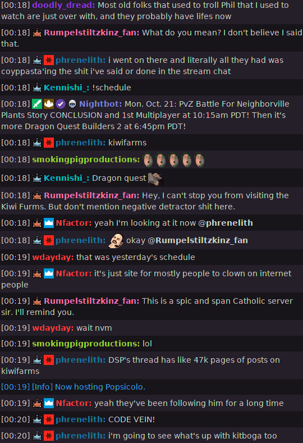This screenshot has width=303, height=443.
Task: Click Kennishi_'s crown badge on '!schedule' message
Action: click(37, 88)
